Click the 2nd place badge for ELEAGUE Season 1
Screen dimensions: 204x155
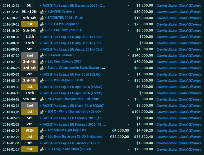point(30,55)
